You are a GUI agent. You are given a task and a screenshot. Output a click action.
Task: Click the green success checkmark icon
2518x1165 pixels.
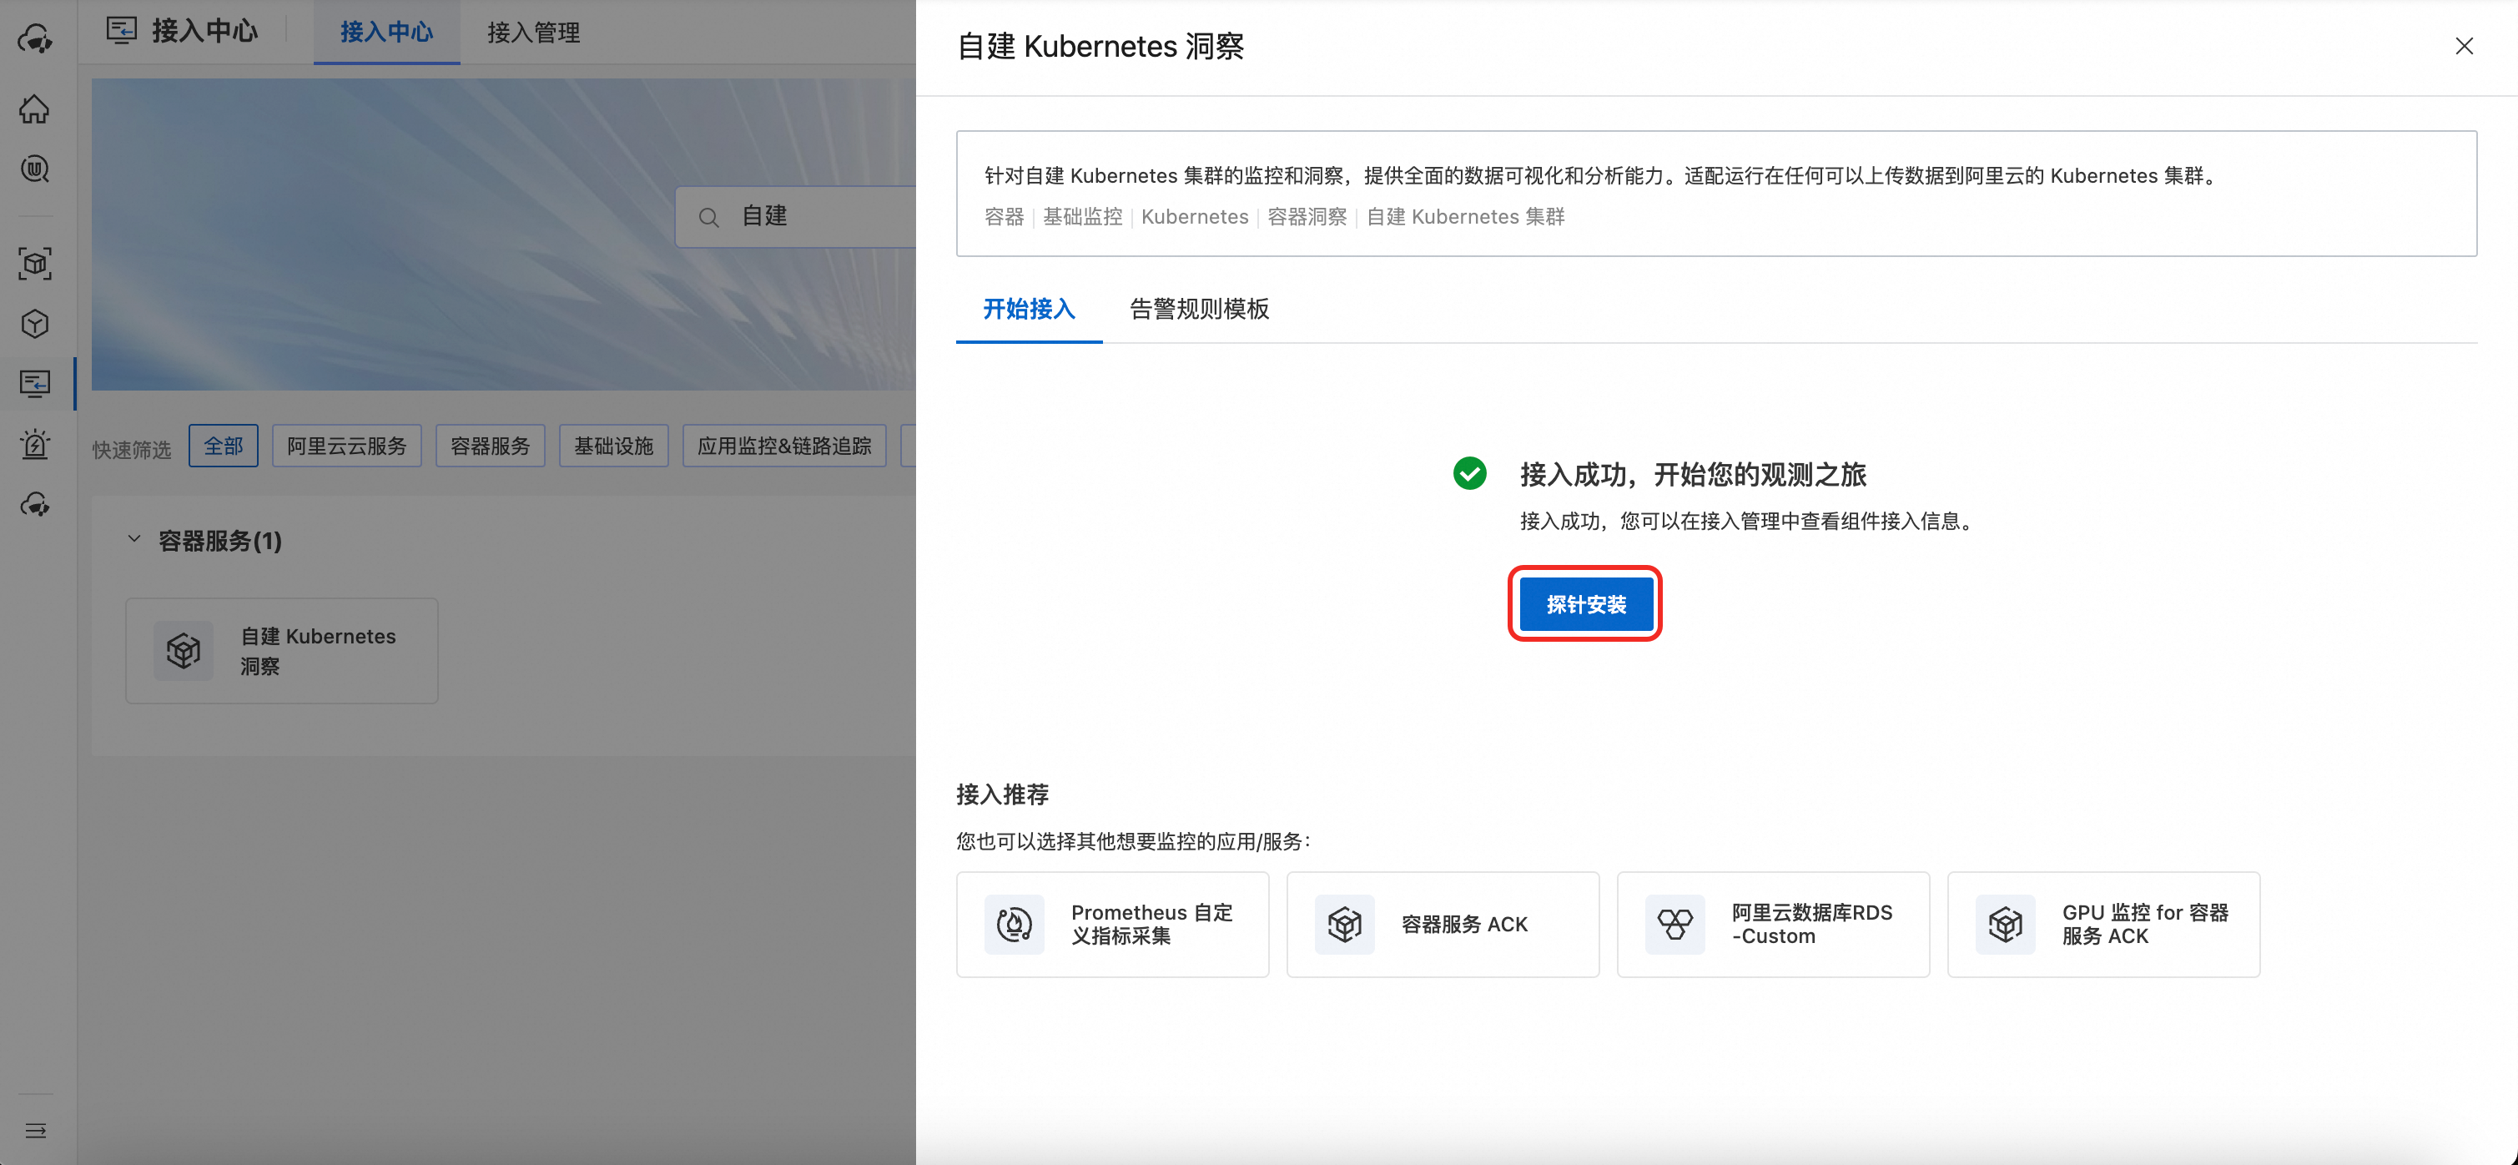[1468, 473]
